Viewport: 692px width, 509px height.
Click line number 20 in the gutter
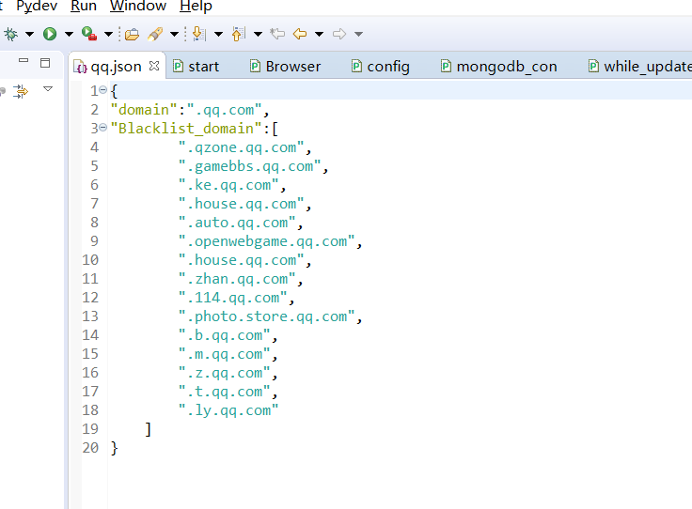click(x=90, y=448)
